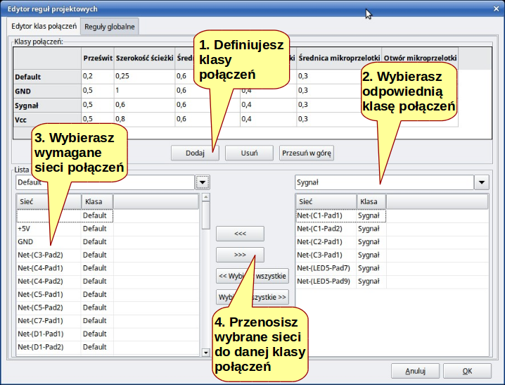The height and width of the screenshot is (385, 505).
Task: Select the +5V net in left list
Action: pyautogui.click(x=108, y=229)
